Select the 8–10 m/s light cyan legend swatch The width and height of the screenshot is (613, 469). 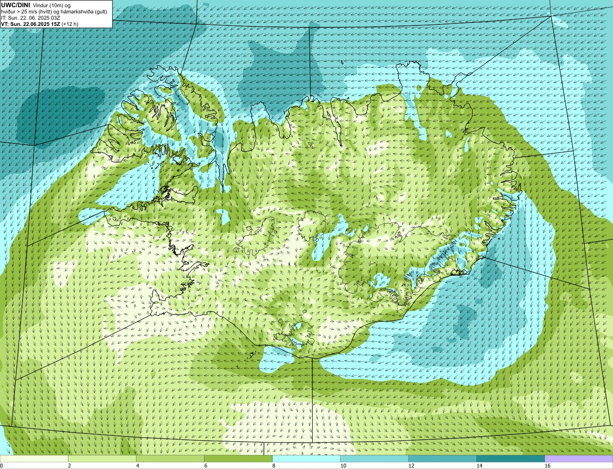point(306,459)
